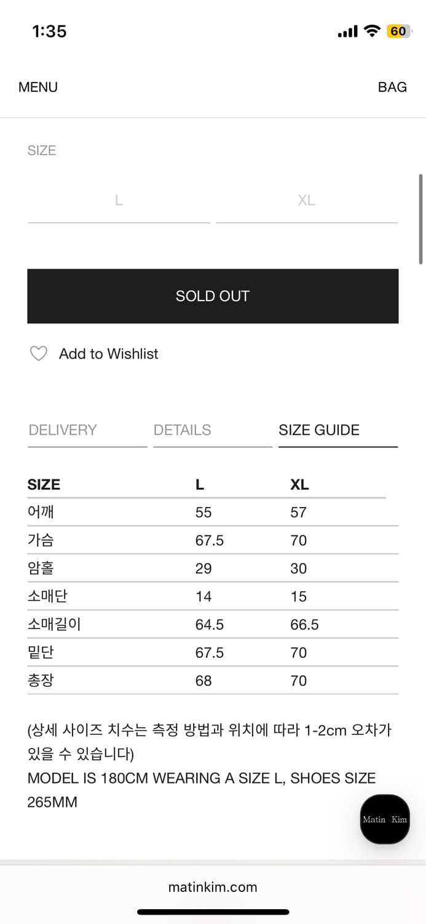Tap the heart icon to add to wishlist
This screenshot has height=924, width=426.
[x=39, y=354]
